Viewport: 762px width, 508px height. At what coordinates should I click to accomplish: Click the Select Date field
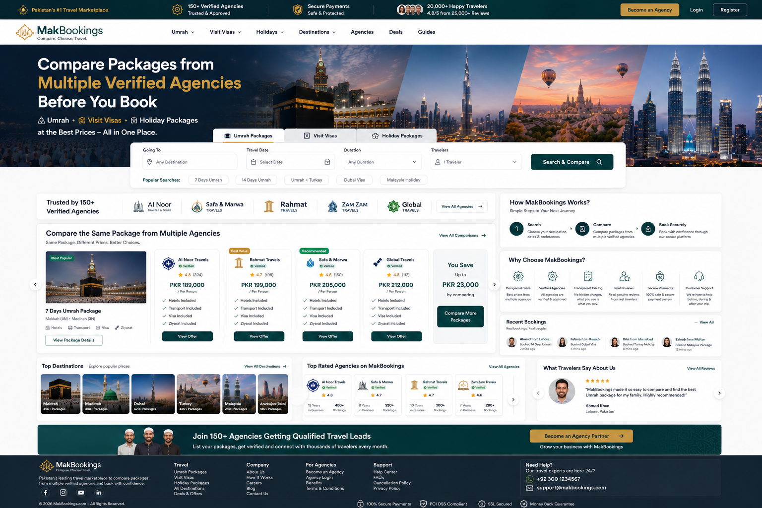pyautogui.click(x=291, y=162)
